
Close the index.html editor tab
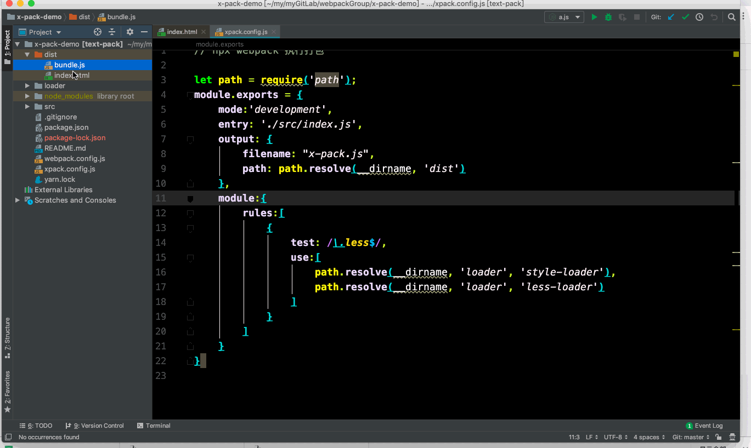pos(203,32)
